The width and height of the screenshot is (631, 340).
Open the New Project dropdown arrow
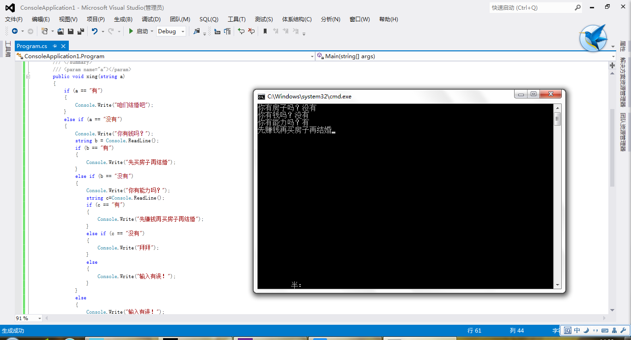(53, 31)
